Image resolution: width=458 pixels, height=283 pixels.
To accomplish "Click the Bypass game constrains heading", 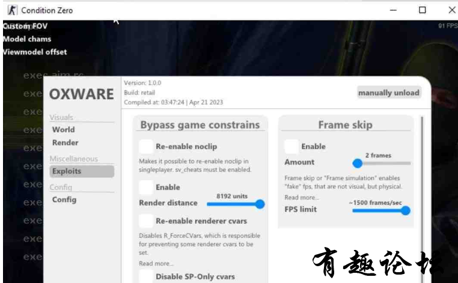I will point(200,125).
